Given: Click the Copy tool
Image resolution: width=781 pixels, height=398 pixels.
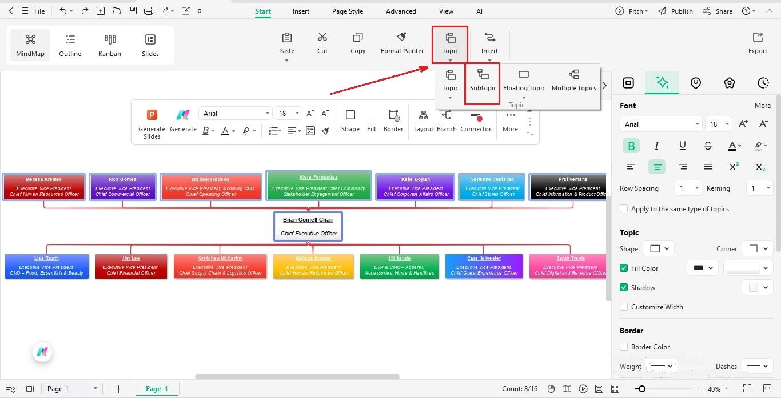Looking at the screenshot, I should [358, 43].
